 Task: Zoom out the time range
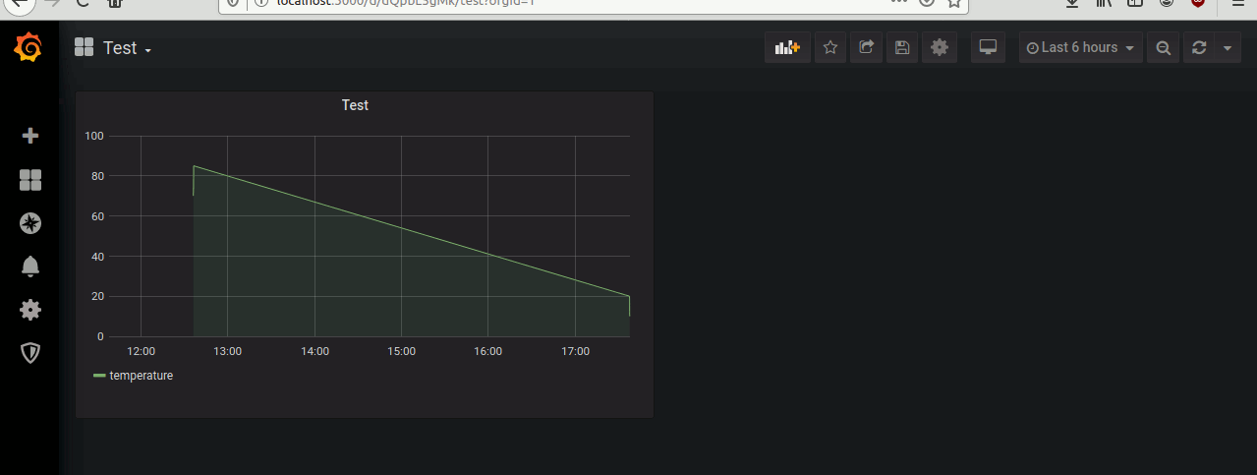(1163, 47)
